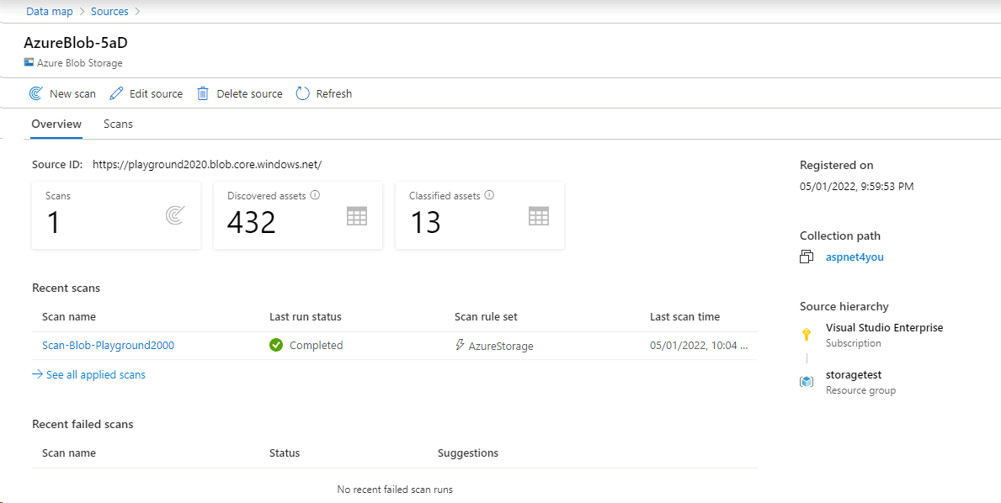The image size is (1001, 503).
Task: Go to Data map breadcrumb
Action: (x=50, y=12)
